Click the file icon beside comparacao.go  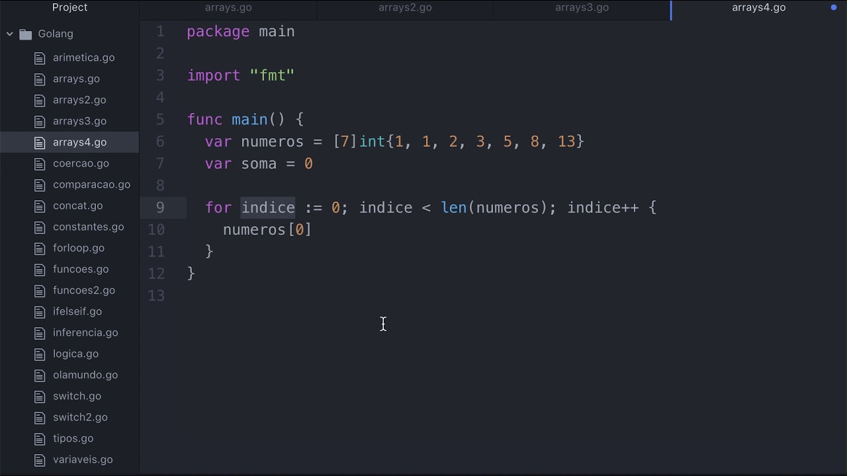(40, 184)
